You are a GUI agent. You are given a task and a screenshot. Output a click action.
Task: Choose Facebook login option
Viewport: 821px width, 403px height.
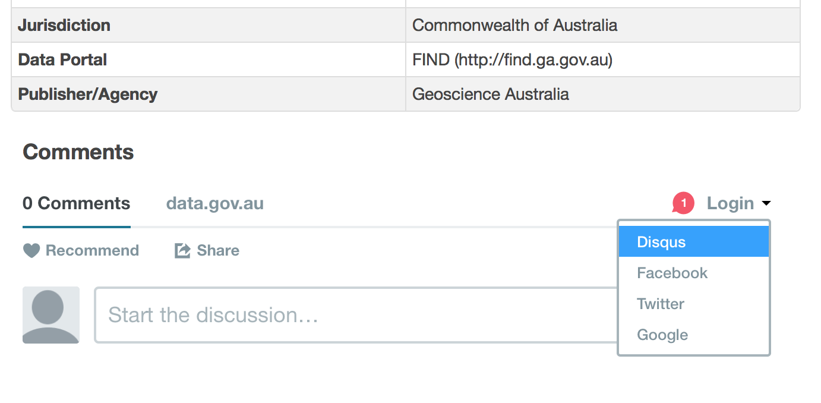672,273
